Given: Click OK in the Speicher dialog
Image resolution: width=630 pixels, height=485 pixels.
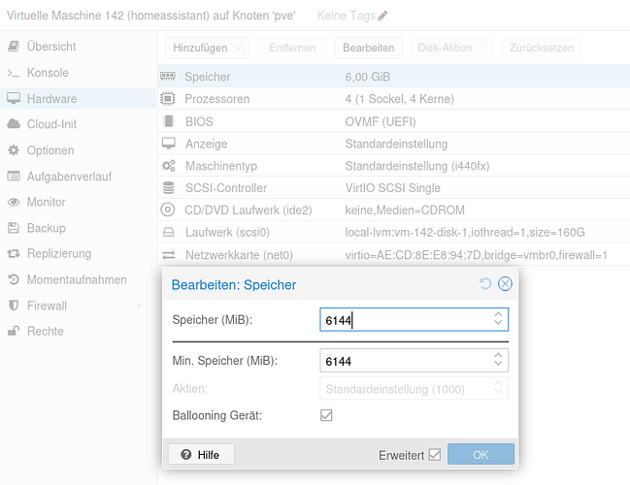Looking at the screenshot, I should 481,455.
